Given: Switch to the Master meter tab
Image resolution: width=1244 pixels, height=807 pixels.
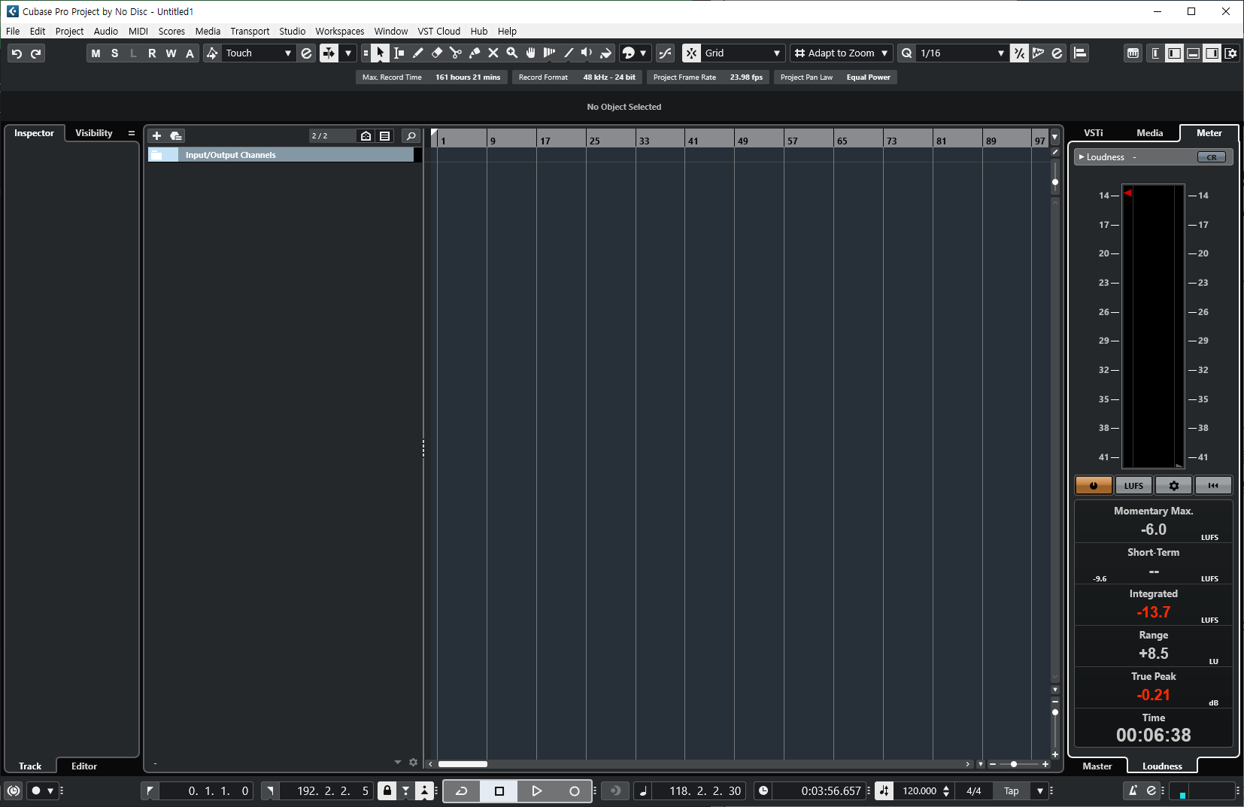Looking at the screenshot, I should [x=1097, y=766].
